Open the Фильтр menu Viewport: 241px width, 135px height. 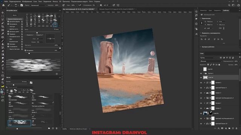point(55,1)
